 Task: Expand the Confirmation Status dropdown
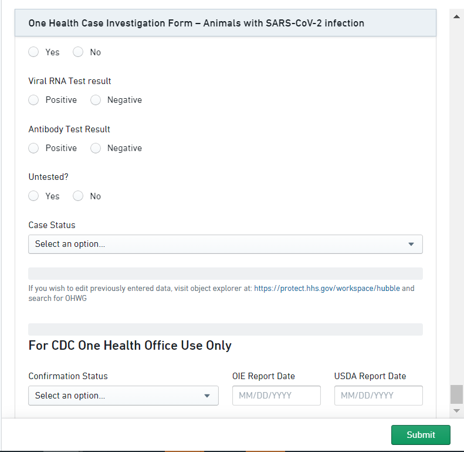pos(123,396)
